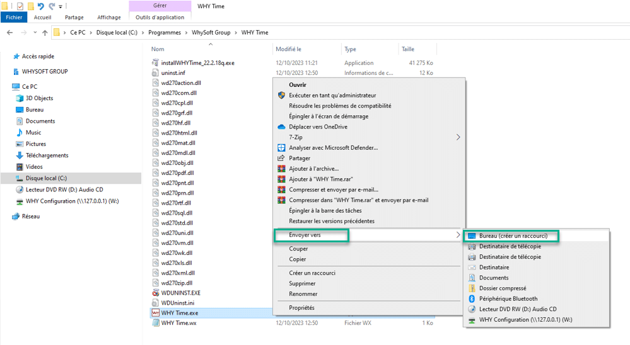Select the uninst.inf file
630x345 pixels.
point(173,72)
